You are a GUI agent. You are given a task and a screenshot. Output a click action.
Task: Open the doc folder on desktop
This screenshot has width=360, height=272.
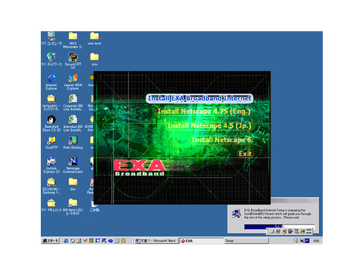[73, 182]
